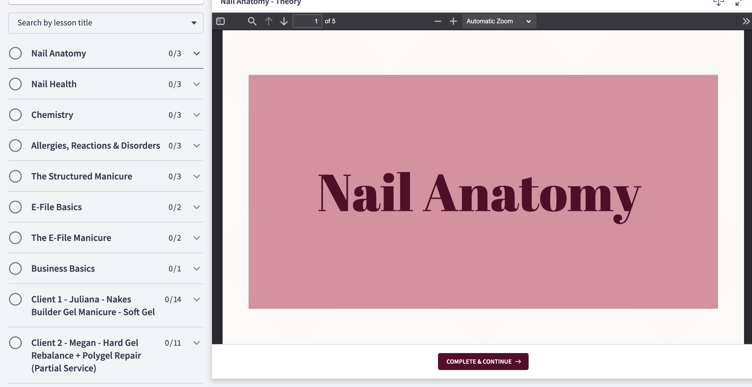Expand the Nail Health section chevron

tap(196, 84)
